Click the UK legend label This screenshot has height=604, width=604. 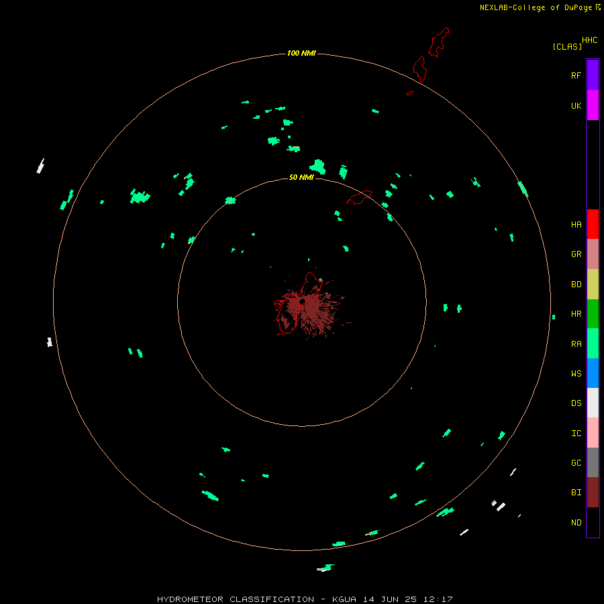coord(576,105)
